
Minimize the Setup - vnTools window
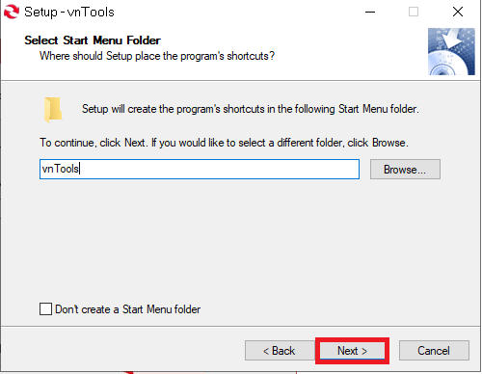370,13
